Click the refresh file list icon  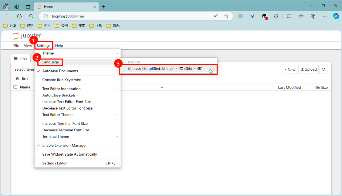tap(323, 69)
